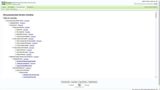Click the document panel scrollbar thumb
Screen dimensions: 160x90
[156, 15]
